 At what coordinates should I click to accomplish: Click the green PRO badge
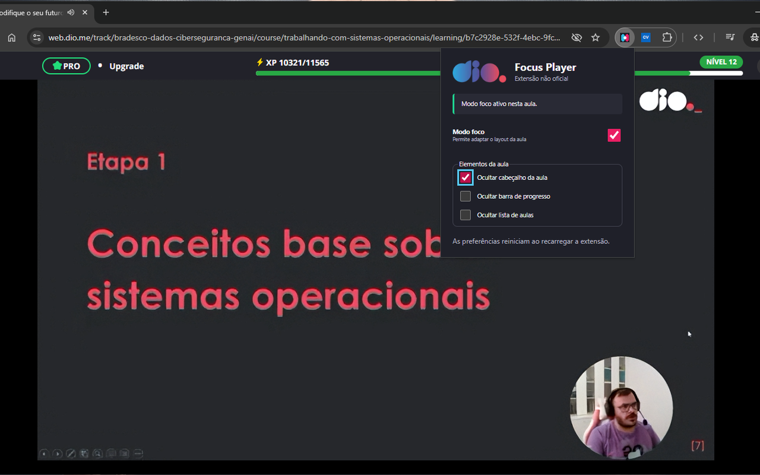66,66
